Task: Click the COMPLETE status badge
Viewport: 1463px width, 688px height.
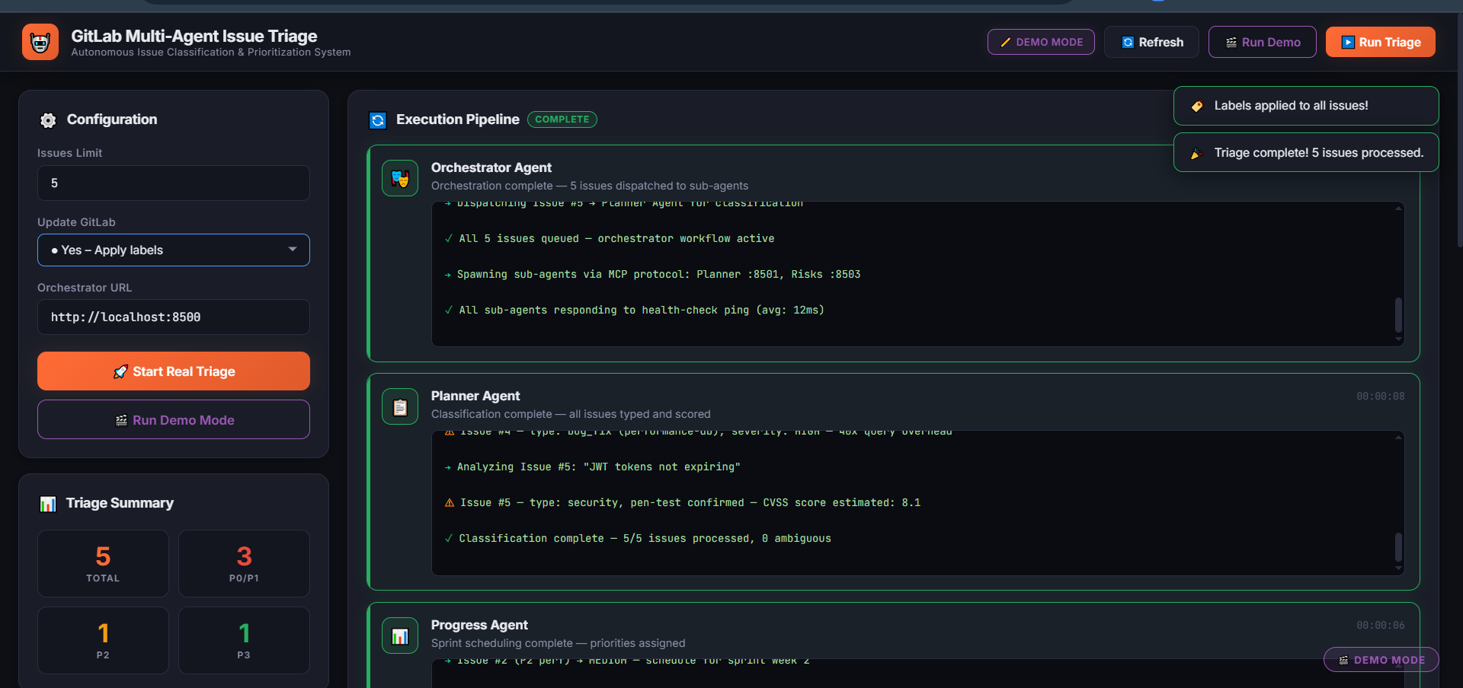Action: click(562, 119)
